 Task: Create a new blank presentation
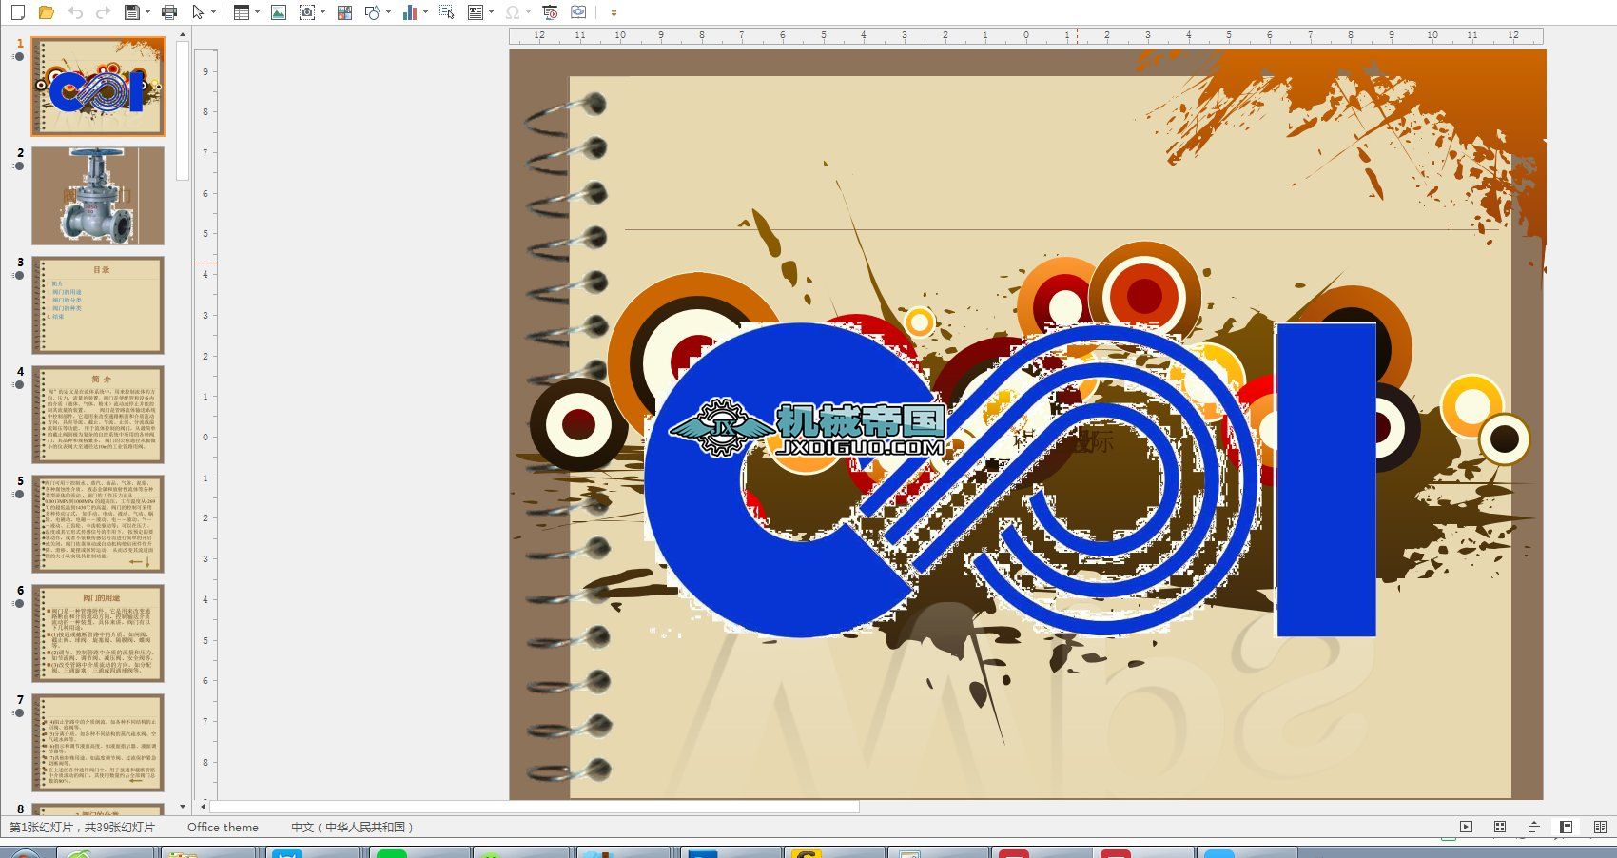pos(17,12)
